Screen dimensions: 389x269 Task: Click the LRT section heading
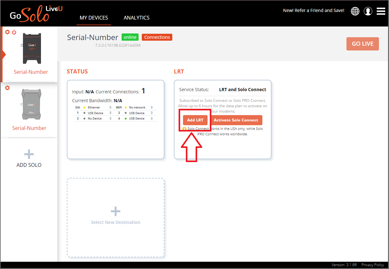click(x=179, y=72)
